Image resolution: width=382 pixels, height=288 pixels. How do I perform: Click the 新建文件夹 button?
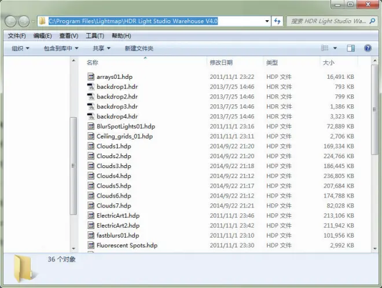(139, 48)
